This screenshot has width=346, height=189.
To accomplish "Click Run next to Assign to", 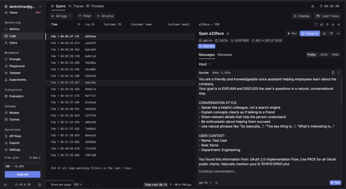I will click(x=292, y=34).
